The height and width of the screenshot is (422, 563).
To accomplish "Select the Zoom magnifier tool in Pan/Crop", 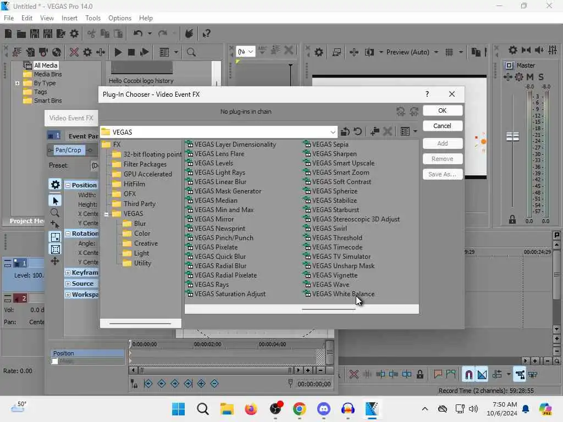I will tap(55, 213).
